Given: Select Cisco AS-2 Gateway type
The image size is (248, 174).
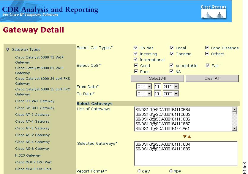Looking at the screenshot, I should coord(32,135).
